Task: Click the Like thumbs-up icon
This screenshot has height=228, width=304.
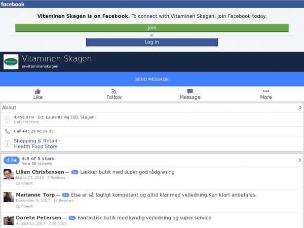Action: click(x=38, y=91)
